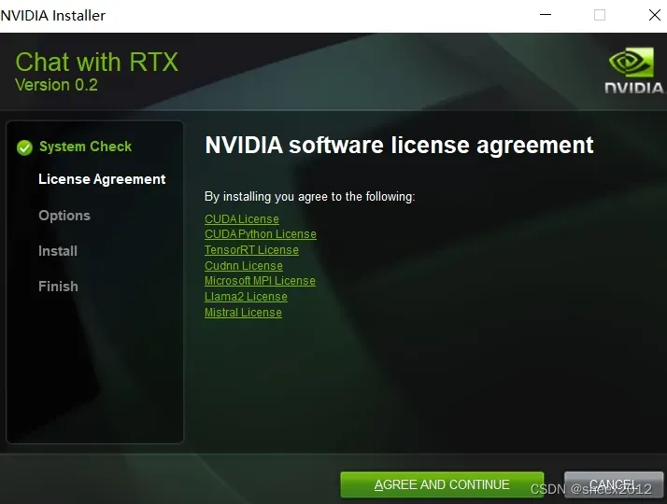This screenshot has width=667, height=504.
Task: Select the Install step in sidebar
Action: click(x=58, y=251)
